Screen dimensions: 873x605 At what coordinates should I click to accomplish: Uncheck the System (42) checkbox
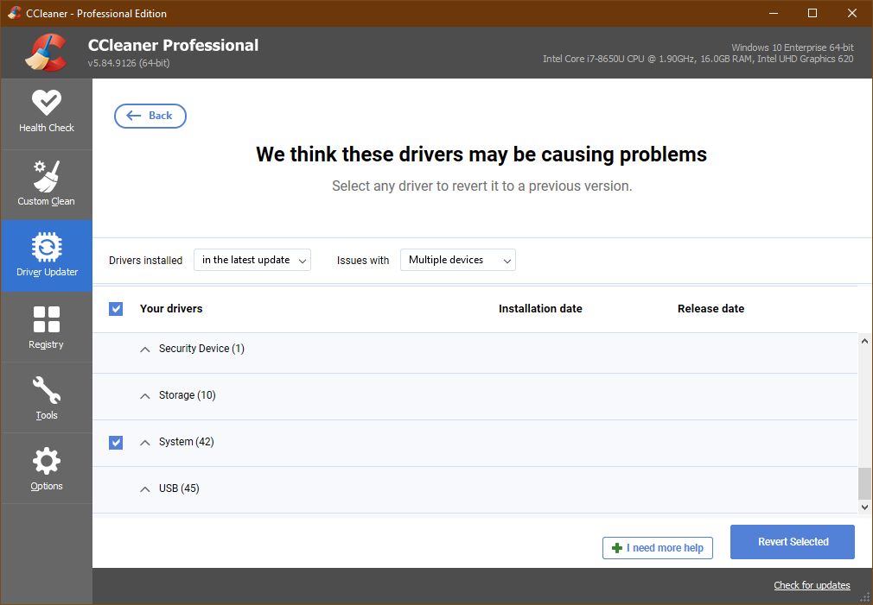click(116, 443)
